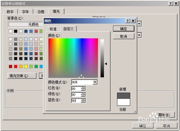
Task: Open the 边框 tab in Format Cells
Action: (41, 12)
